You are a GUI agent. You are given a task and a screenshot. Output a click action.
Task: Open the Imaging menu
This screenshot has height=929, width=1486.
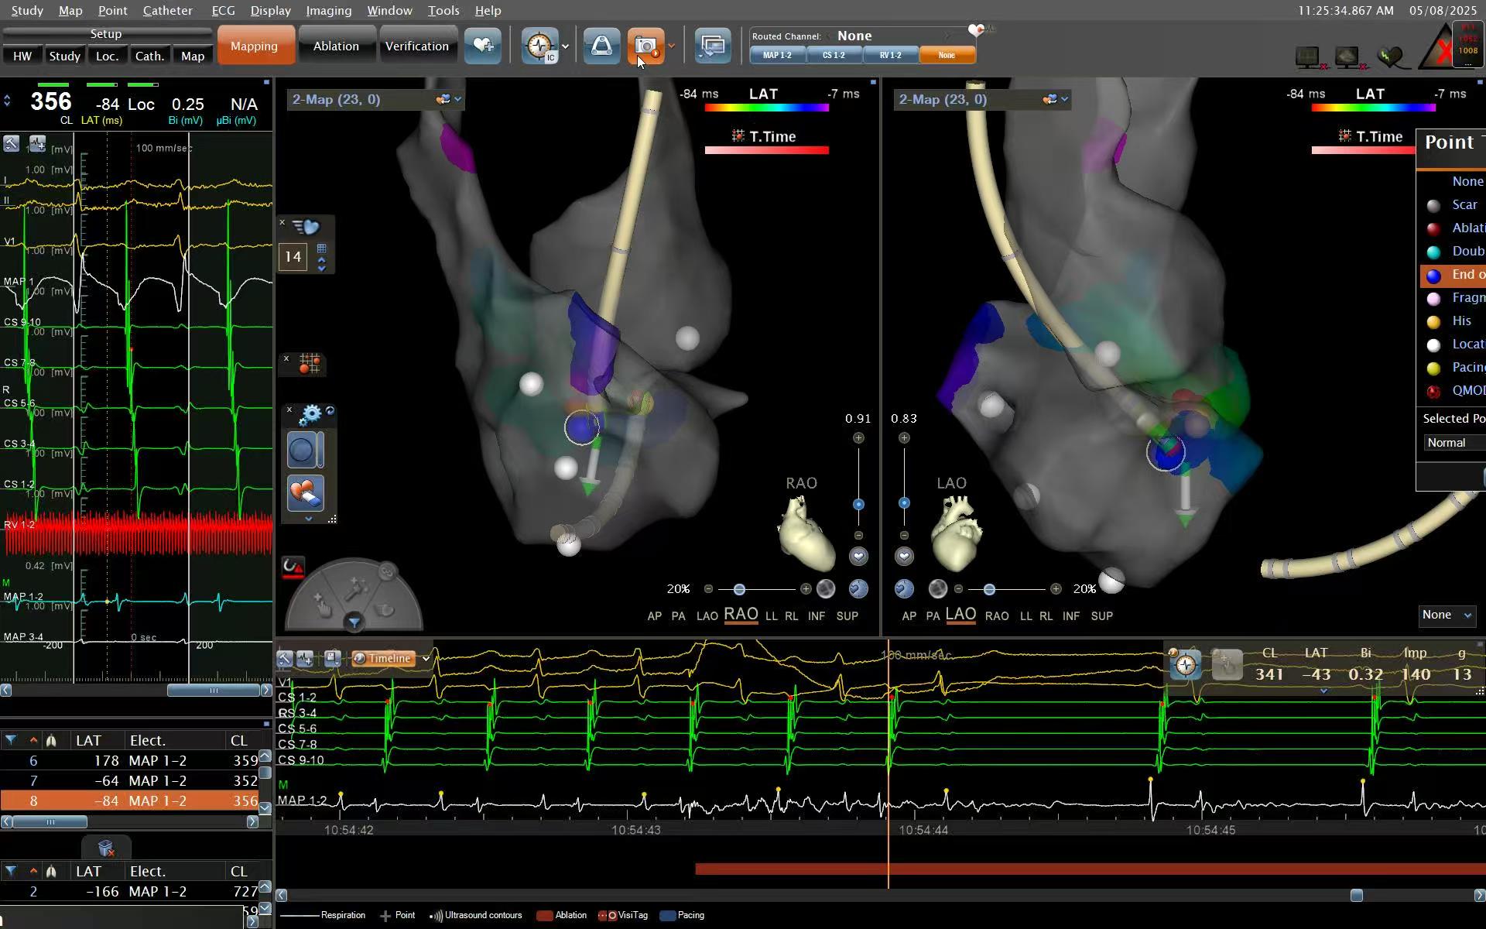328,11
